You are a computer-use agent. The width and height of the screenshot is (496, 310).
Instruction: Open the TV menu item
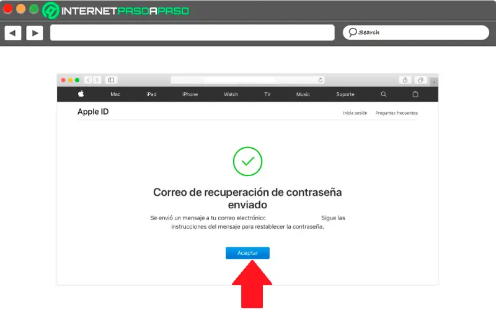click(267, 94)
